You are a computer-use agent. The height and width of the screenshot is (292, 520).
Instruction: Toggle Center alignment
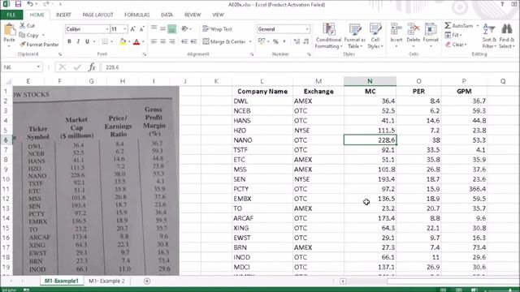[x=162, y=41]
